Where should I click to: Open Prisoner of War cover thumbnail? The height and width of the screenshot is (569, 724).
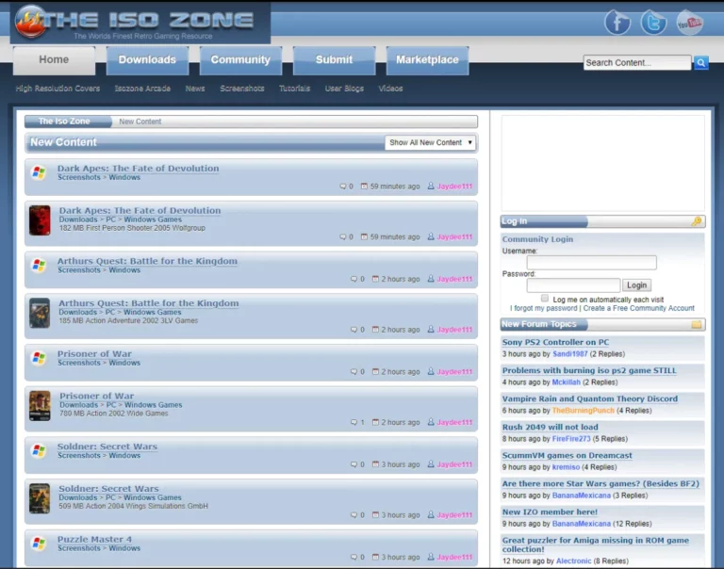(40, 406)
